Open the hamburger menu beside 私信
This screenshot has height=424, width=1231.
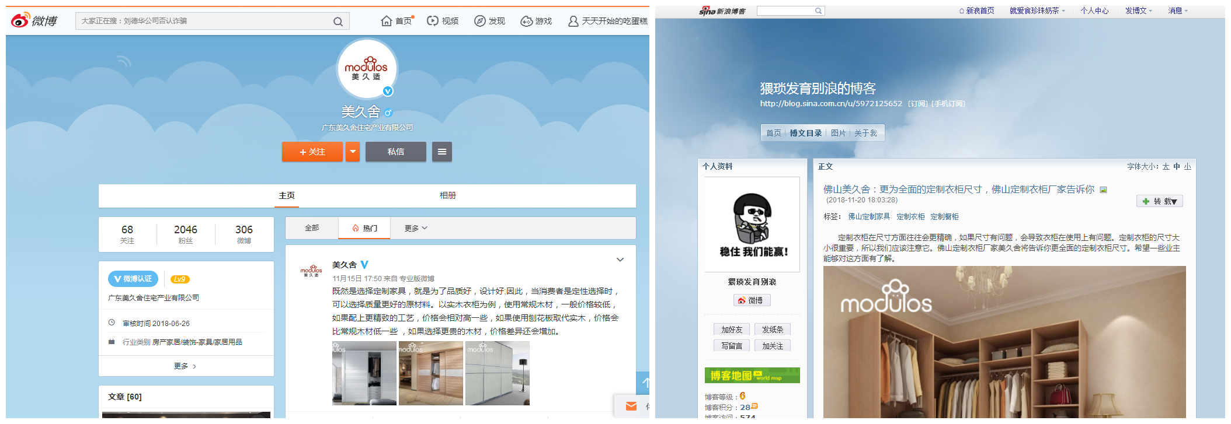[x=442, y=152]
